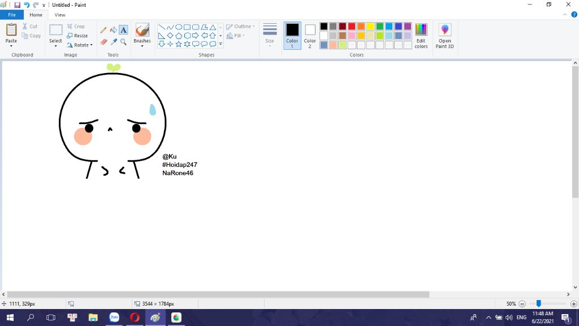Open Customize Quick Access Toolbar dropdown
Image resolution: width=579 pixels, height=326 pixels.
pos(44,5)
